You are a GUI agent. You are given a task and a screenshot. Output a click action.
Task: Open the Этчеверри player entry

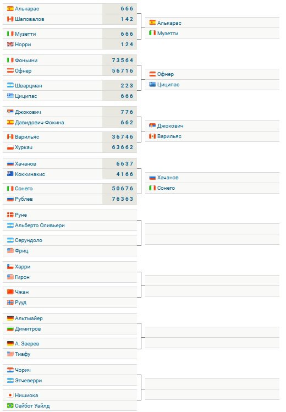[29, 381]
